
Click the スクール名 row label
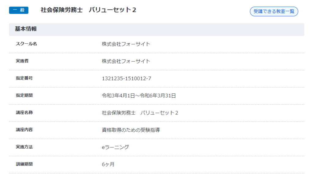26,44
